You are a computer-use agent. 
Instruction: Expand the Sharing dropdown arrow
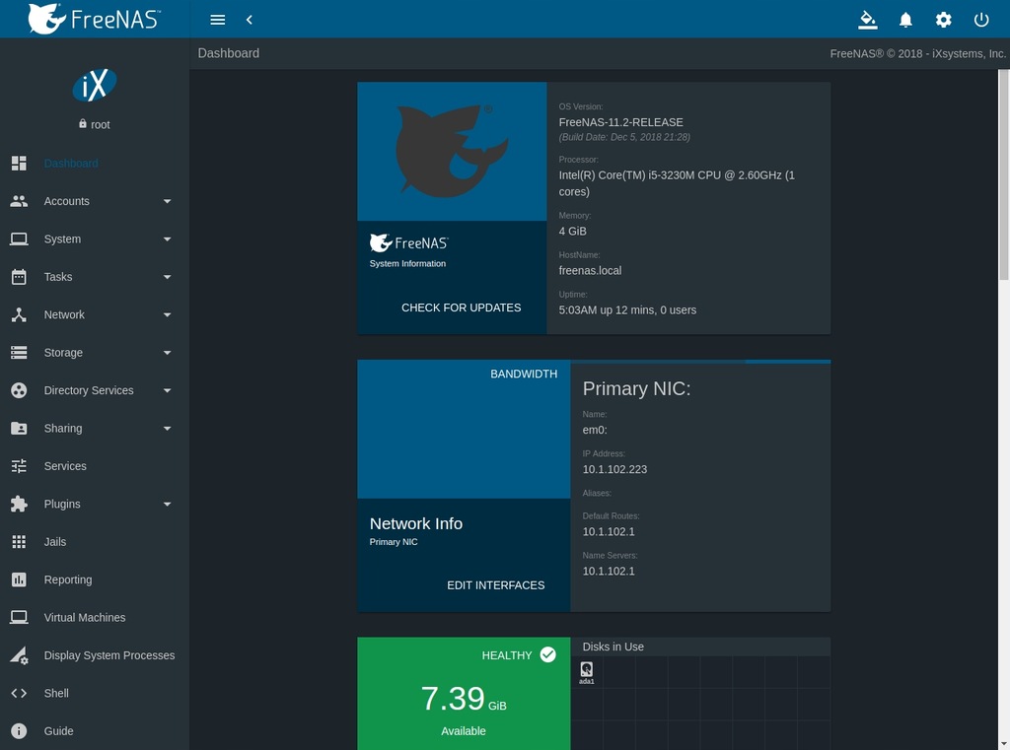tap(167, 429)
